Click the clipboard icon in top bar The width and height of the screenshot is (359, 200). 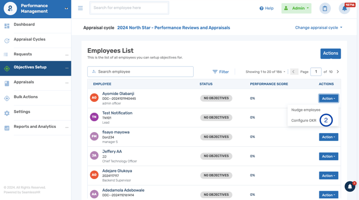(325, 8)
